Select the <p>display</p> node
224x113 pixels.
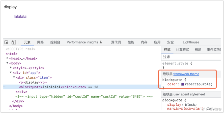coord(33,82)
